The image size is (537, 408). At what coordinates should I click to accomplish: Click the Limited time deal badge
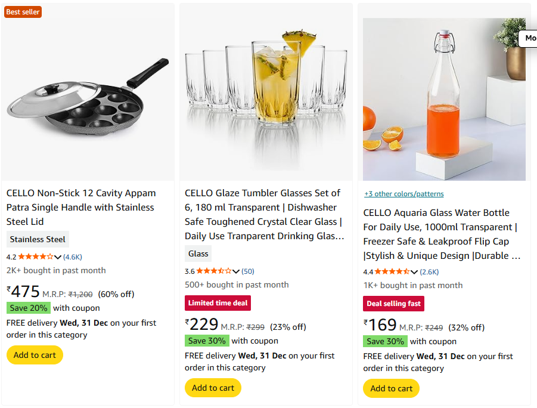pyautogui.click(x=218, y=303)
